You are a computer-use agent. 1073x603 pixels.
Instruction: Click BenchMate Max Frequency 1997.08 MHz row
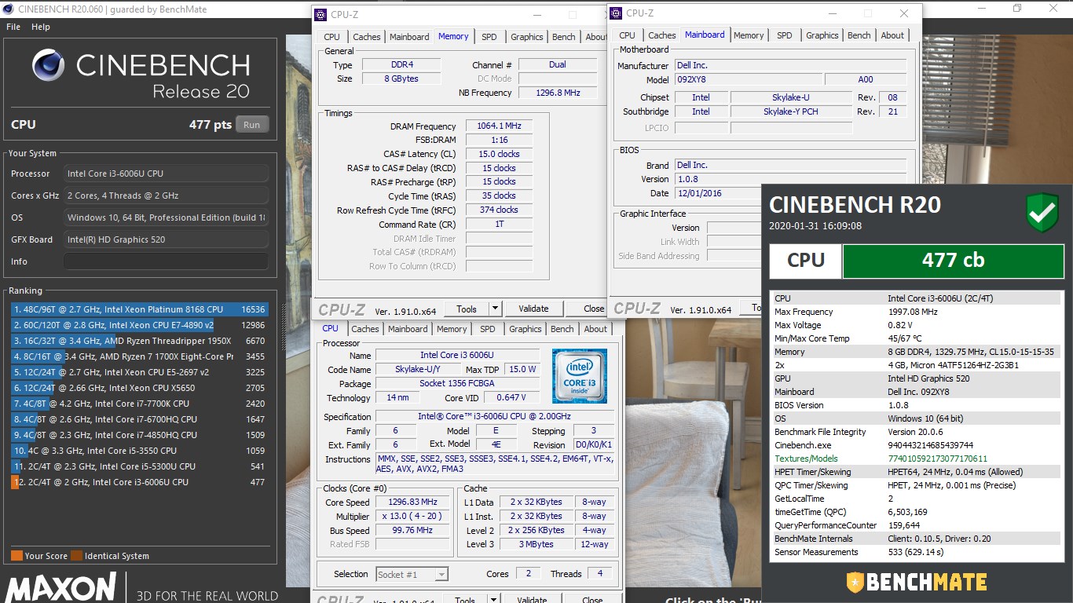916,312
